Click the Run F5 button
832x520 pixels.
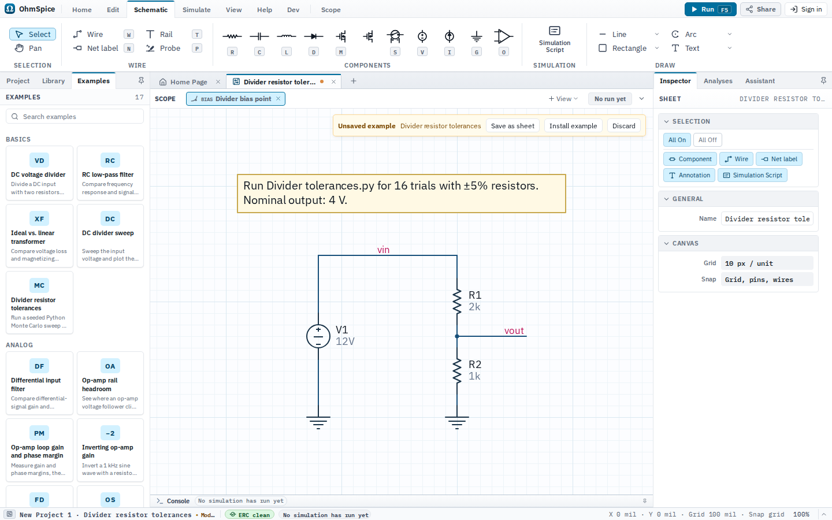pos(710,9)
